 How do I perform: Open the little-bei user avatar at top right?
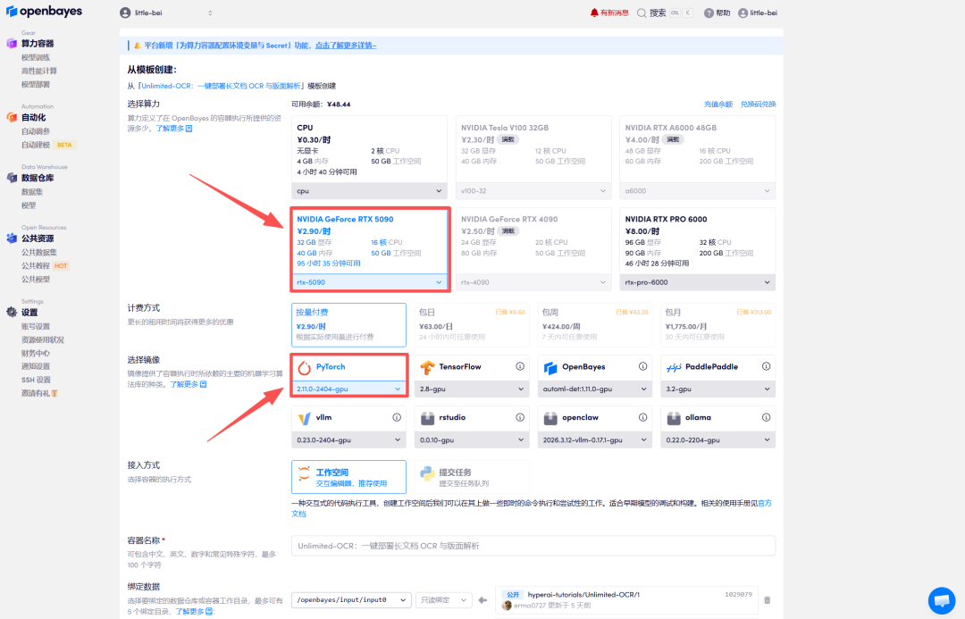(743, 13)
